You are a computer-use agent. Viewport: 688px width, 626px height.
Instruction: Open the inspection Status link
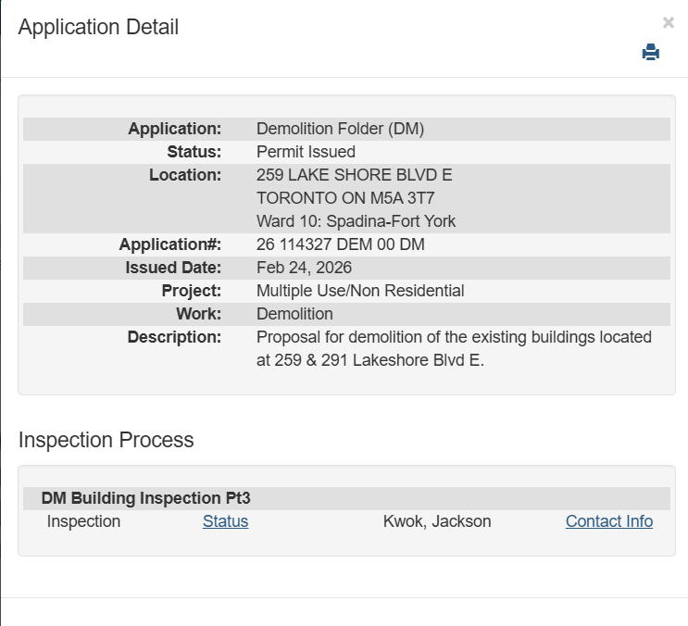(x=225, y=521)
